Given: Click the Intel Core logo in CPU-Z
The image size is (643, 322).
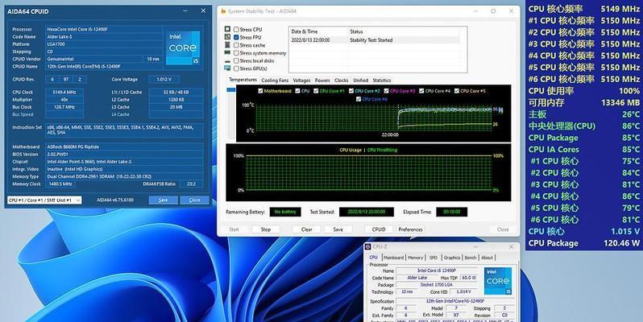Looking at the screenshot, I should coord(498,281).
